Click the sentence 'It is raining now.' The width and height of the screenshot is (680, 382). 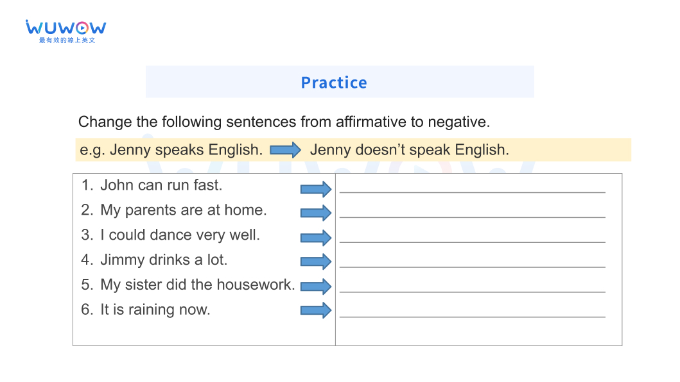(155, 310)
